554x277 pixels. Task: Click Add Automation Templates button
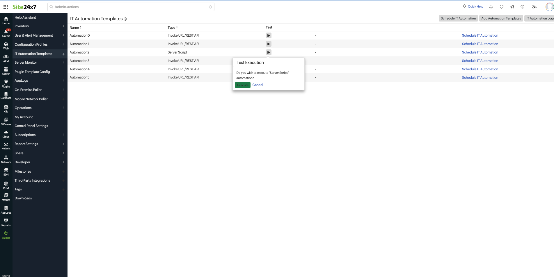[x=501, y=18]
